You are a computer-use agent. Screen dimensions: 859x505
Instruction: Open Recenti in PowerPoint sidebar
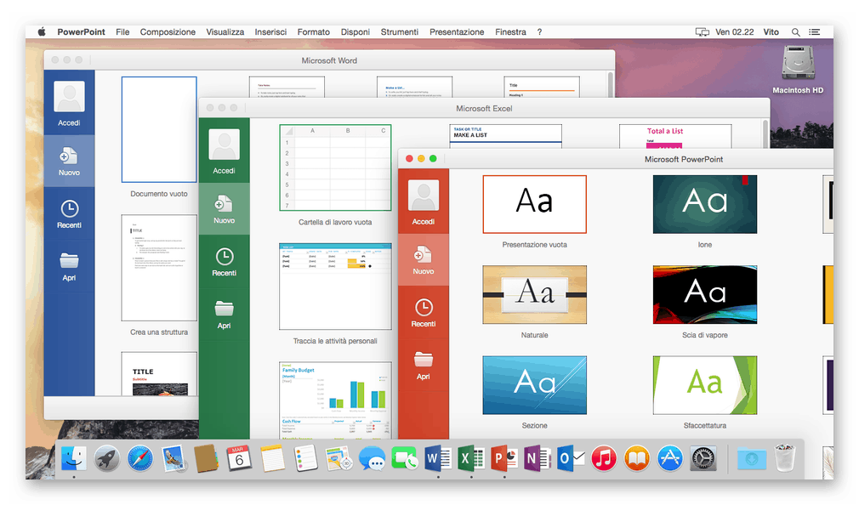[x=424, y=313]
